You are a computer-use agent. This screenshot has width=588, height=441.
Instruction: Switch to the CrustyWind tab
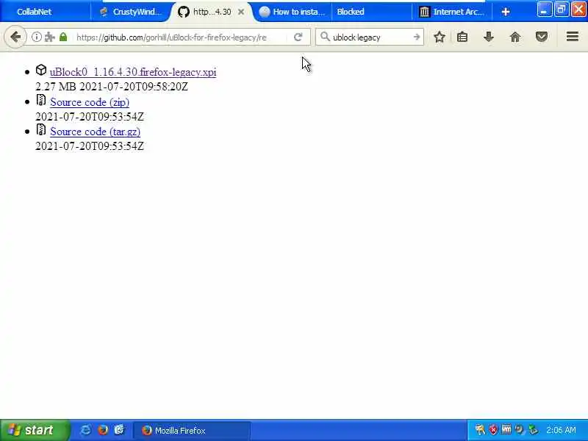[132, 12]
